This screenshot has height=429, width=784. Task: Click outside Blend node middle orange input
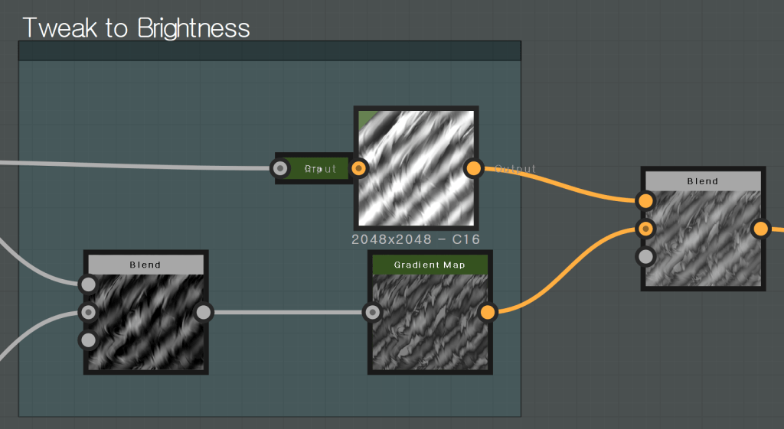645,229
